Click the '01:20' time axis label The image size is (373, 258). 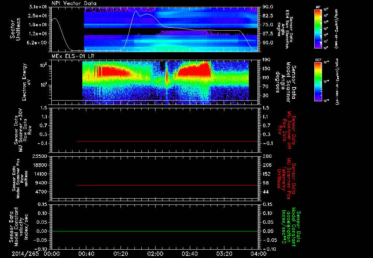pyautogui.click(x=121, y=254)
